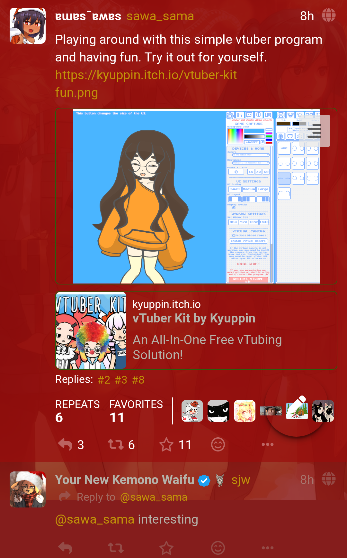Tap the word 'interesting' in sjw's reply
Screen dimensions: 347x558
coord(168,519)
